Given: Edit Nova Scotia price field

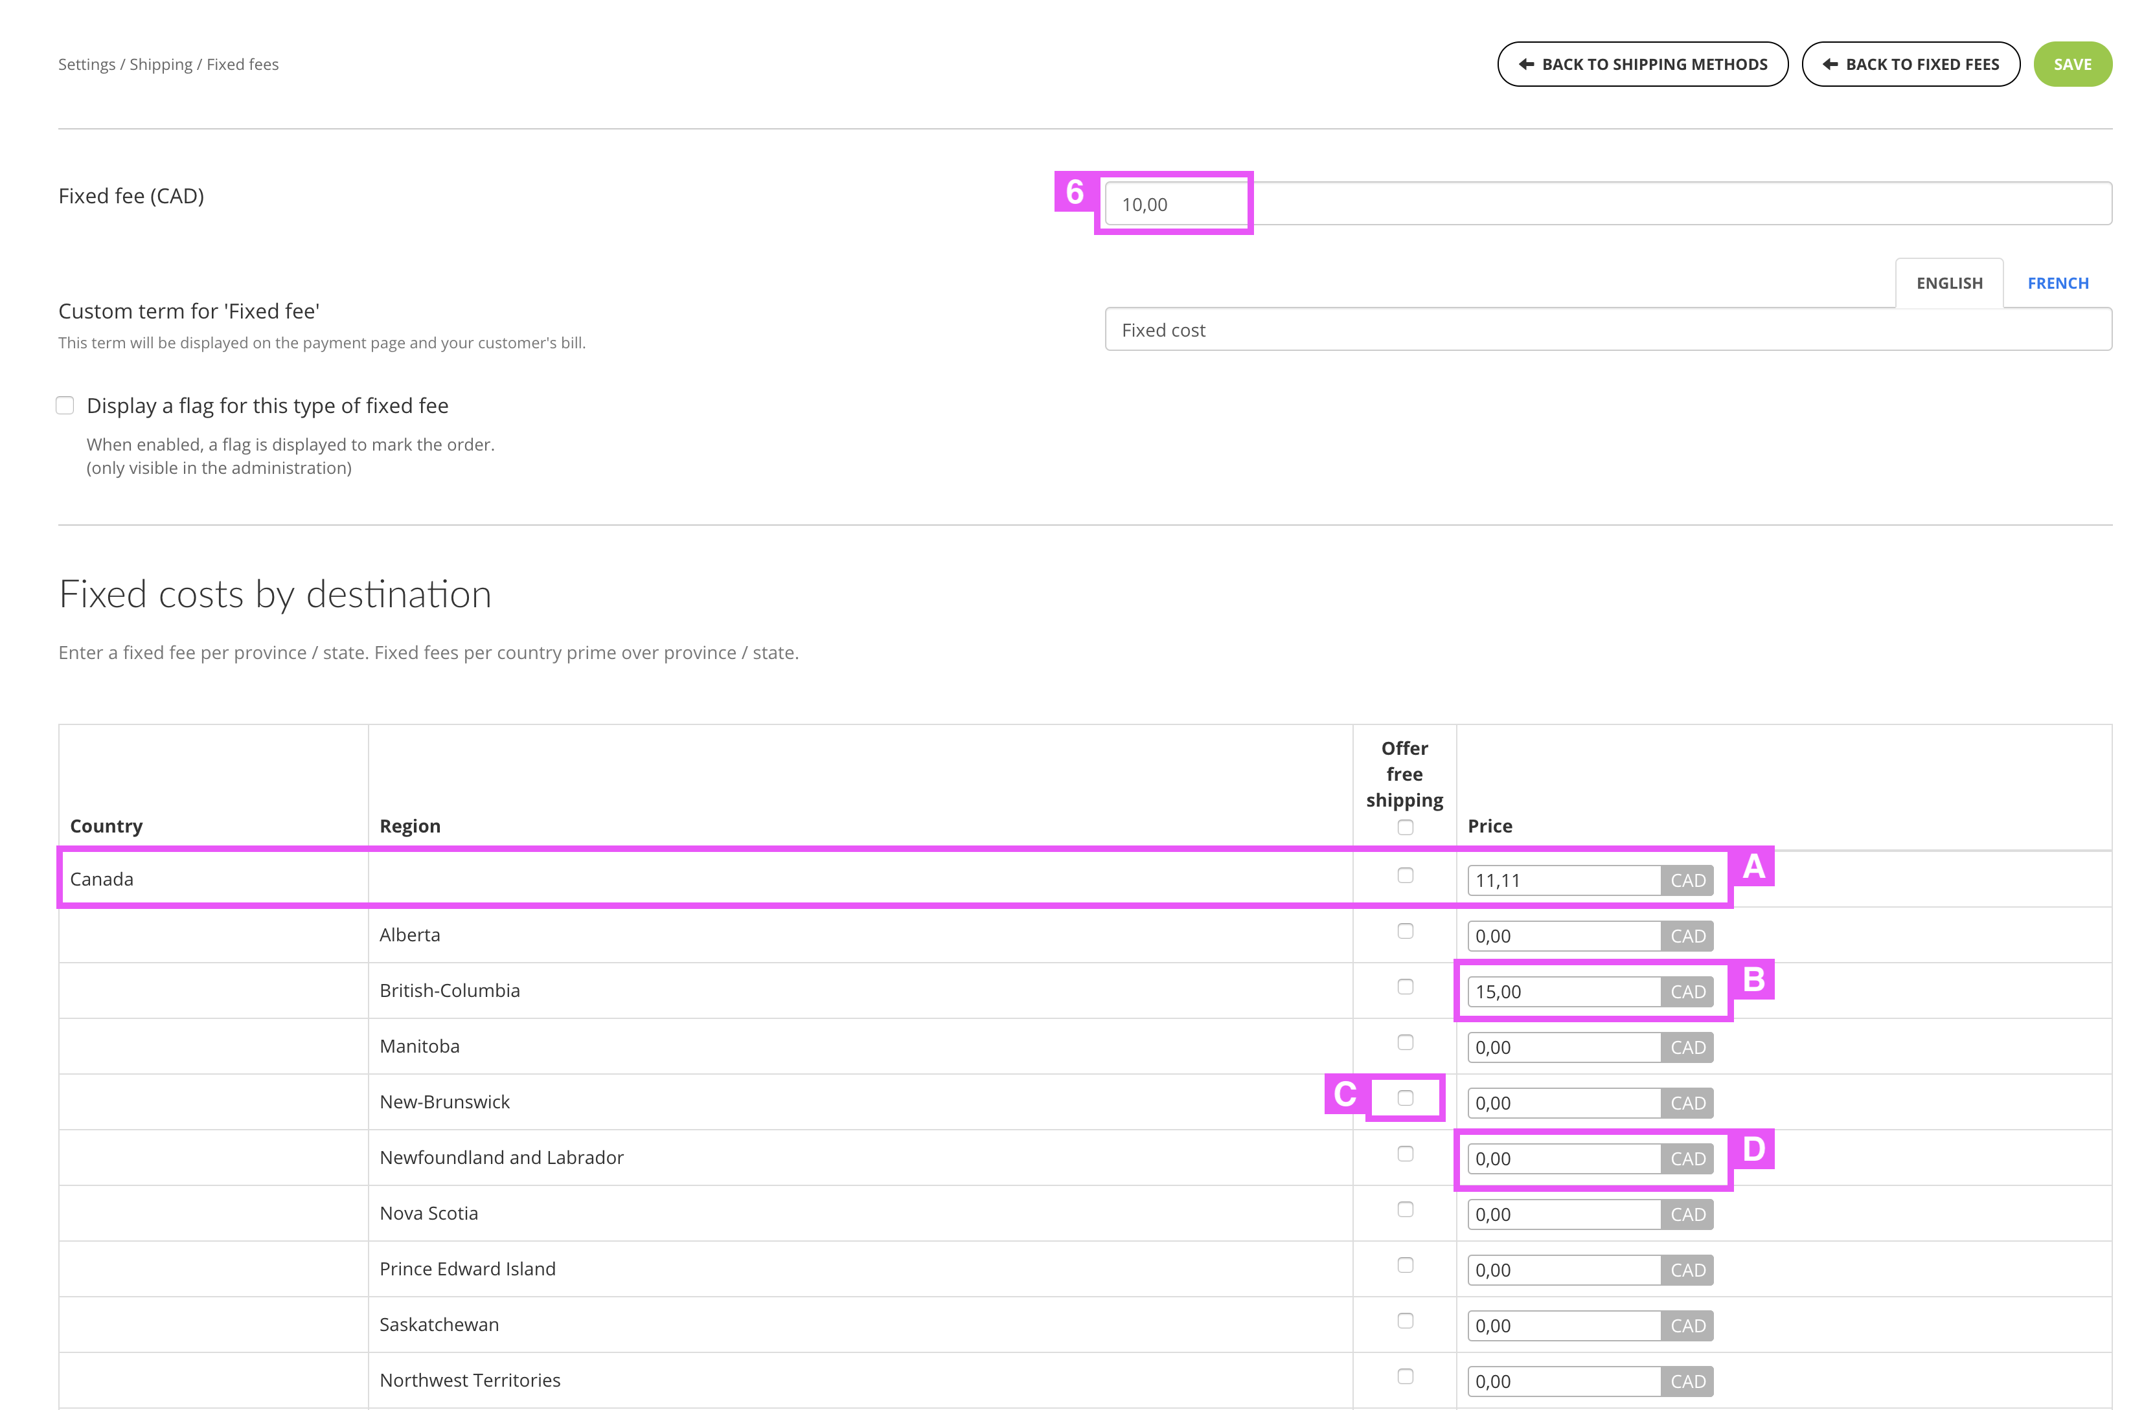Looking at the screenshot, I should pos(1565,1214).
